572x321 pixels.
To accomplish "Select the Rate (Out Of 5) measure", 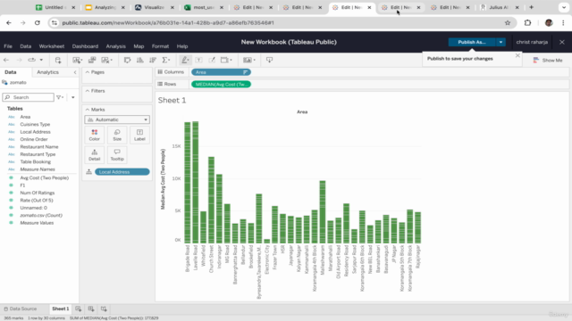I will pyautogui.click(x=37, y=201).
